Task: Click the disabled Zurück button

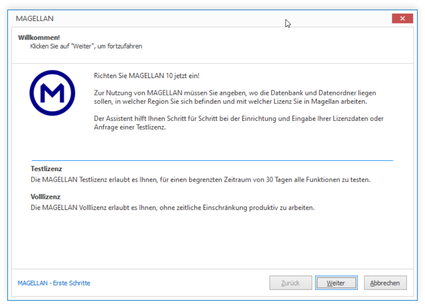Action: click(290, 283)
